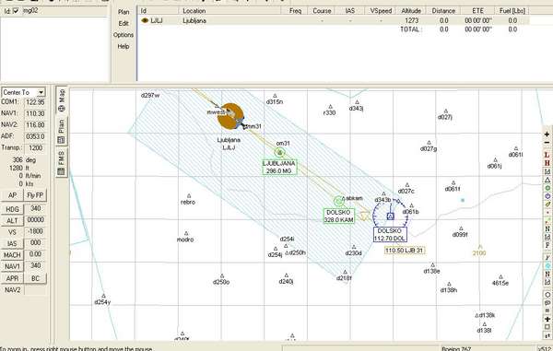
Task: Toggle the Id checkbox next to mg02
Action: [x=16, y=11]
